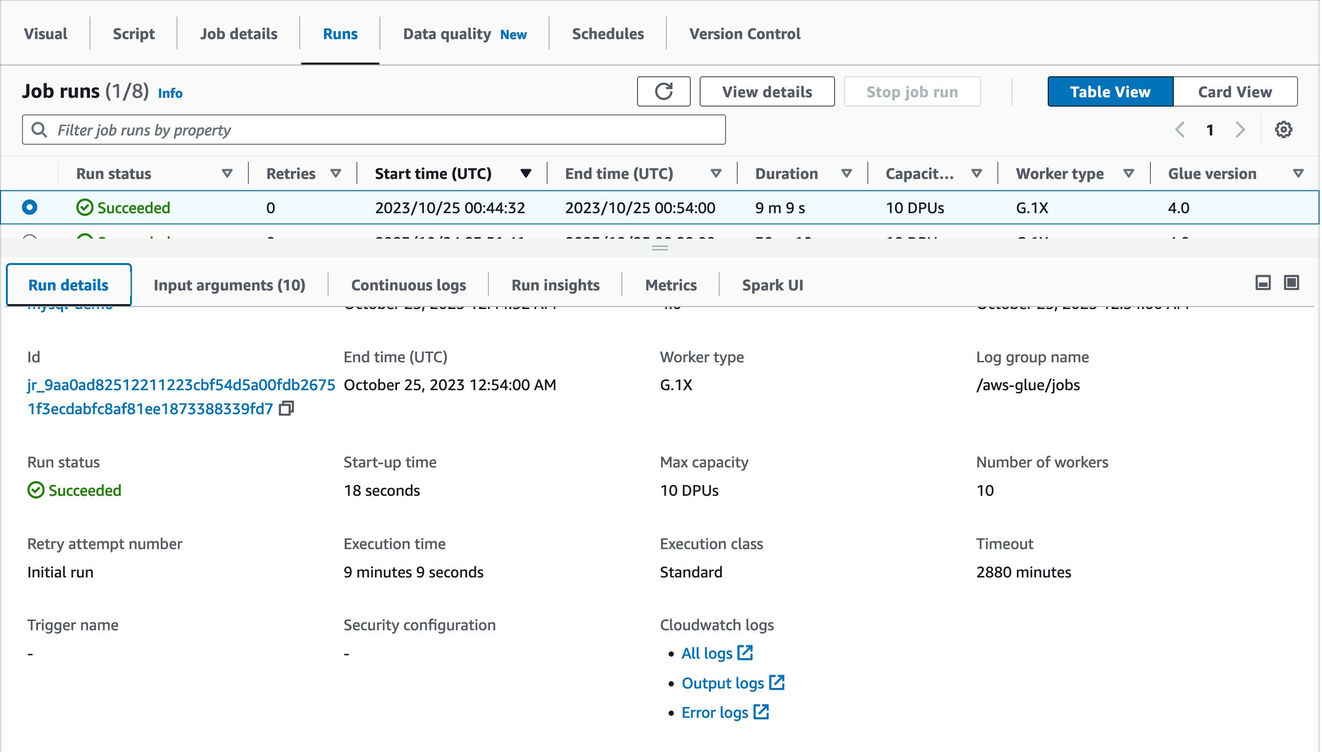
Task: Show the Run insights tab
Action: pos(556,285)
